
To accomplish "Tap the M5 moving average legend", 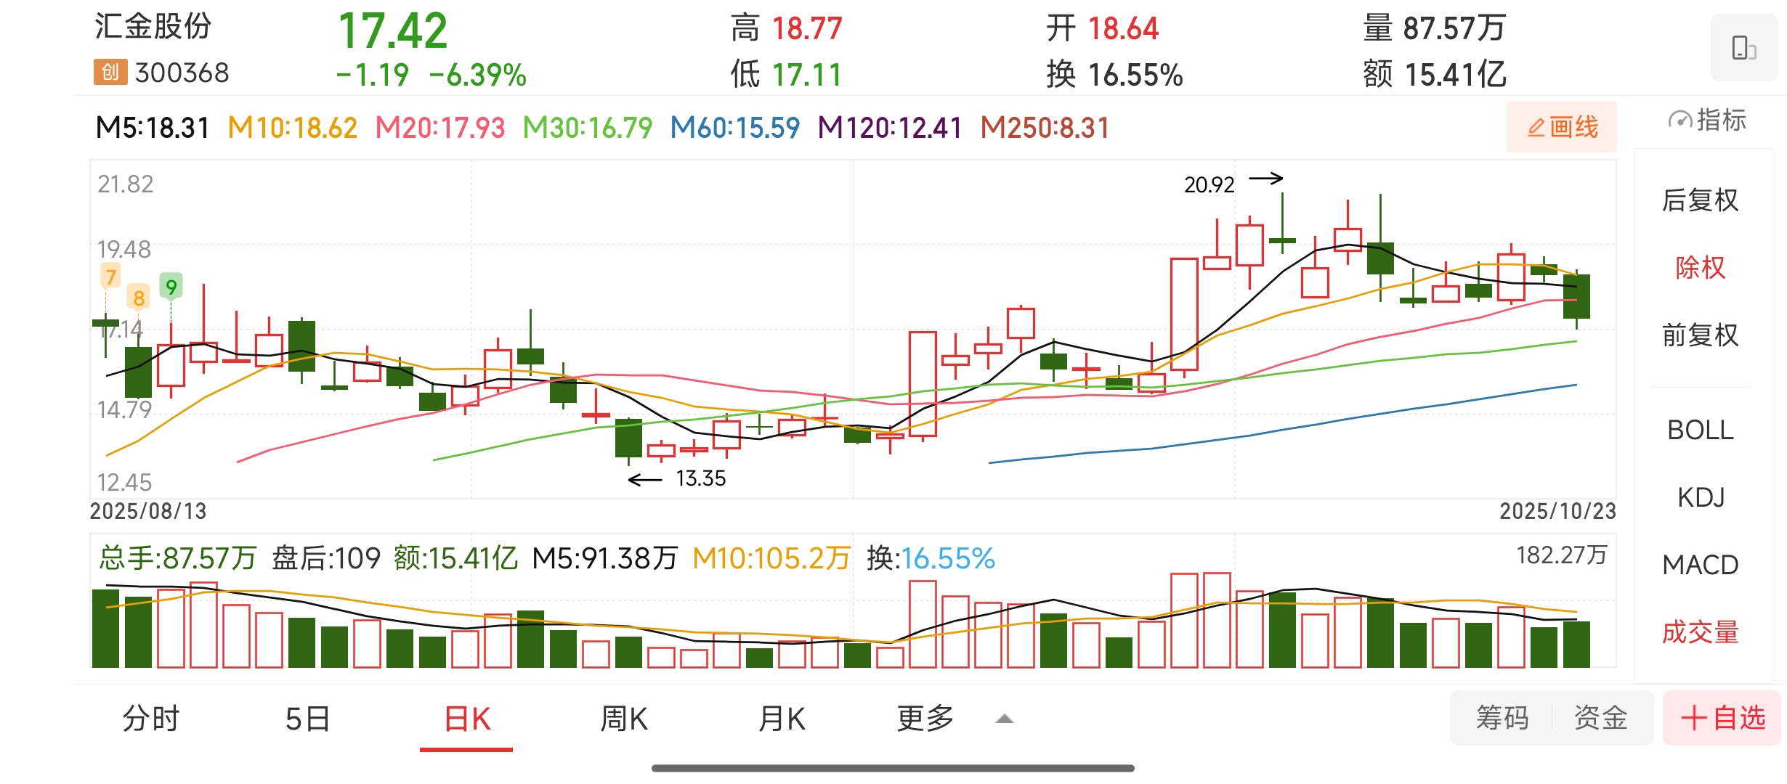I will pos(152,128).
